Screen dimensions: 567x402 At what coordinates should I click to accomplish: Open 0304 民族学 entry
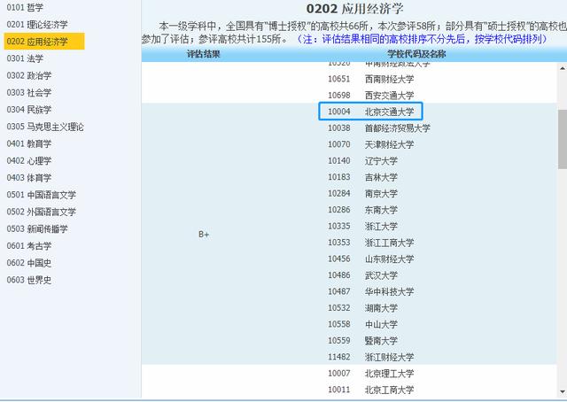tap(29, 109)
